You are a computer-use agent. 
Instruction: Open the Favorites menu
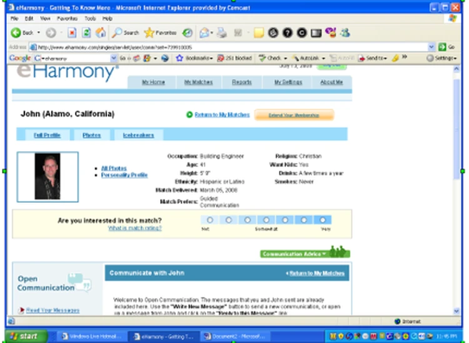coord(68,19)
